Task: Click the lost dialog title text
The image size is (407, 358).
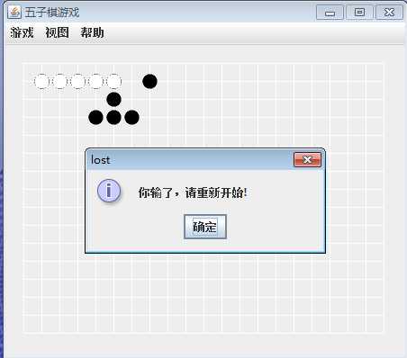Action: (x=101, y=160)
